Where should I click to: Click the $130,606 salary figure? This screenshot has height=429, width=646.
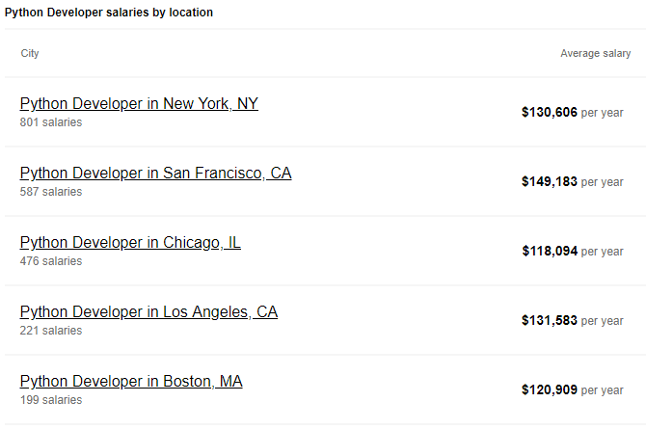click(x=550, y=113)
